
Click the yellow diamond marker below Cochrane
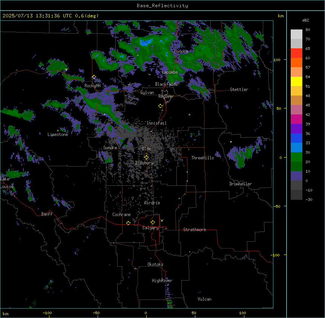(128, 223)
